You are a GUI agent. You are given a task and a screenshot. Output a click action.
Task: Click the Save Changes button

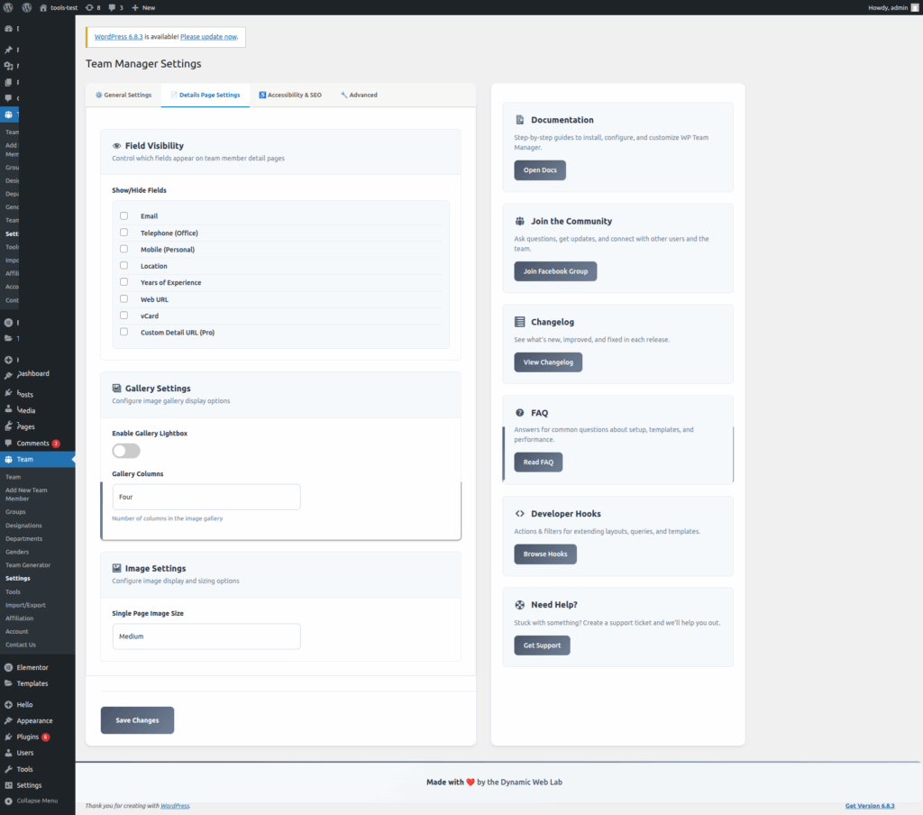coord(137,720)
